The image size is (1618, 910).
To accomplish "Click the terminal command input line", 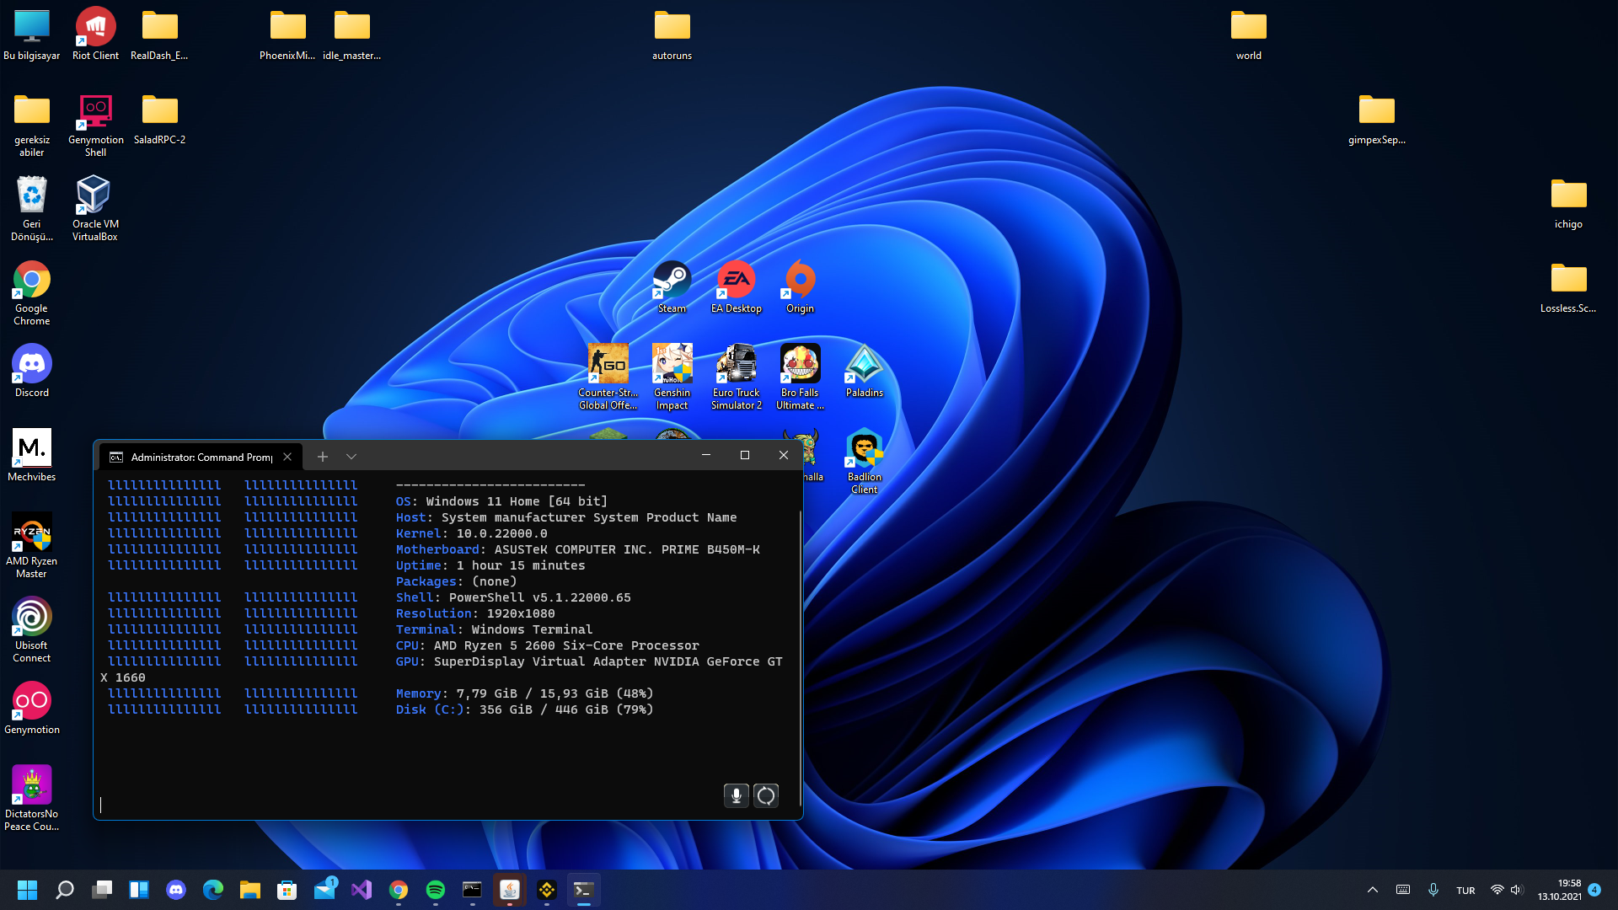I will pos(447,805).
